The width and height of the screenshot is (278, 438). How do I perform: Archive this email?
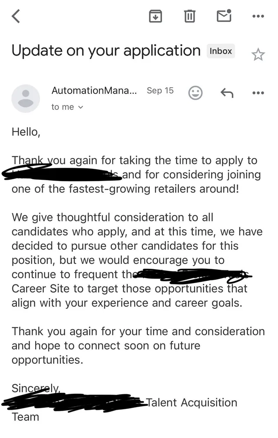click(156, 16)
